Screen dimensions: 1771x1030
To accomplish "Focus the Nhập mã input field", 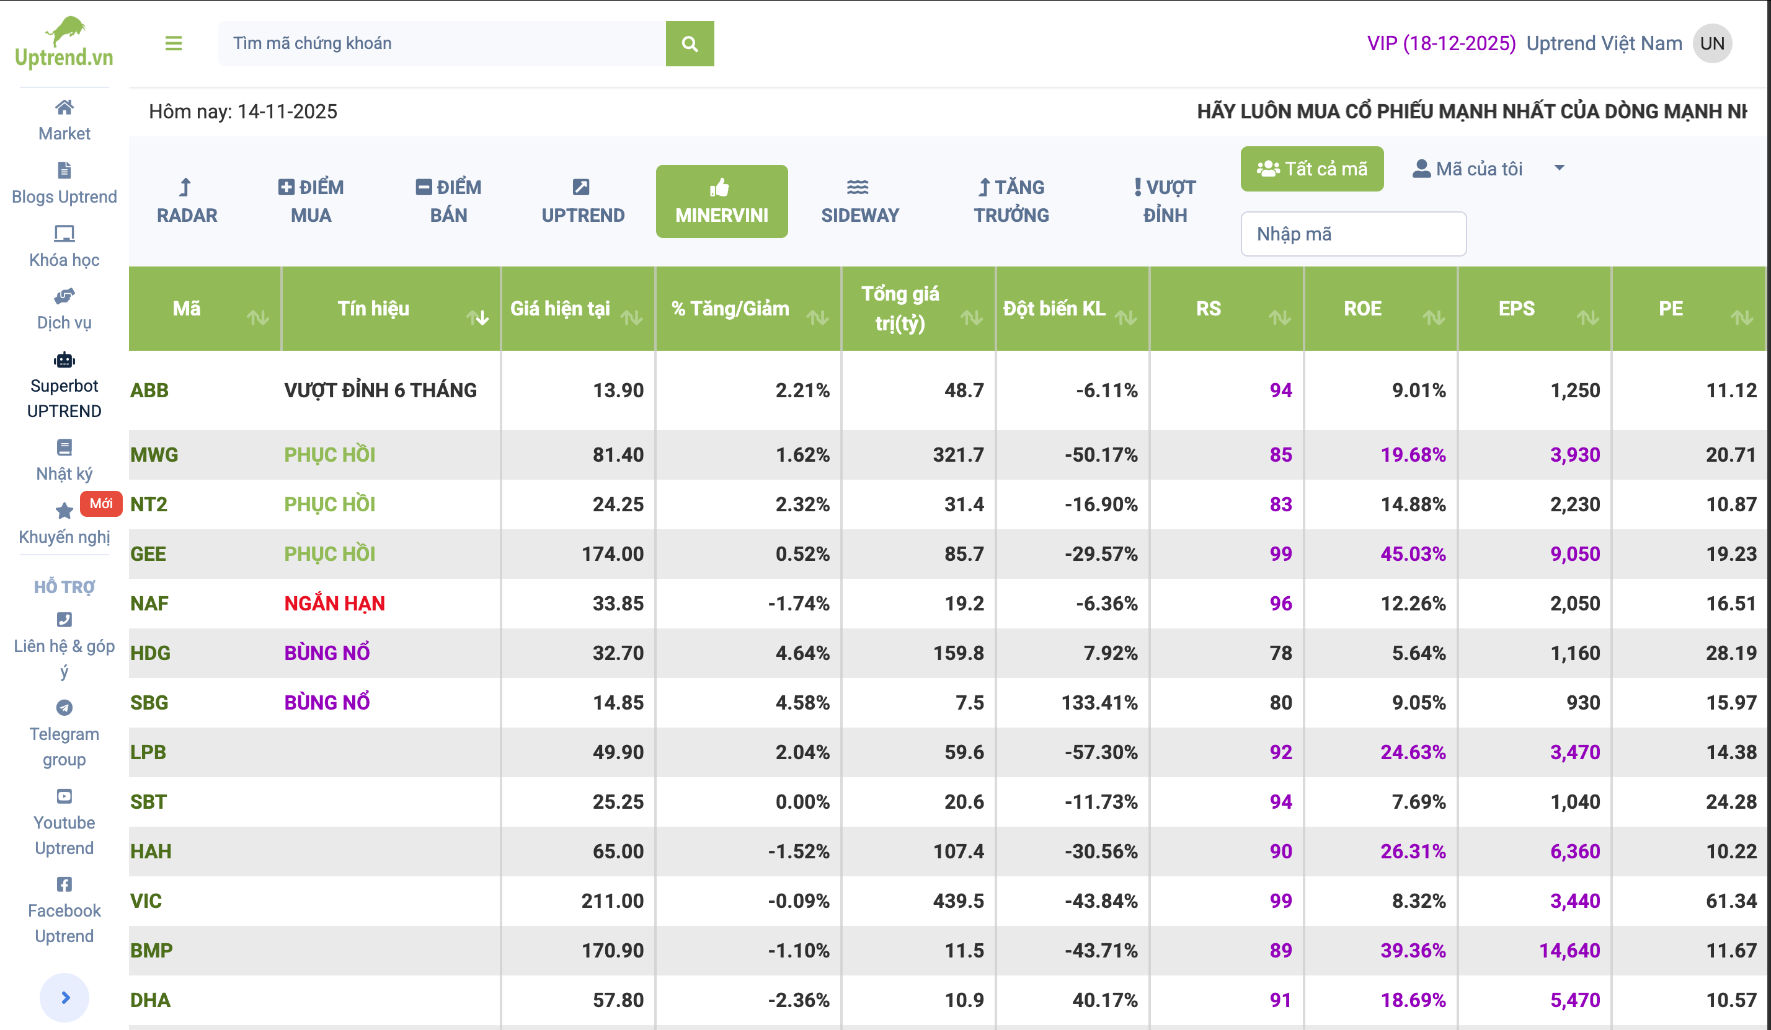I will point(1353,234).
